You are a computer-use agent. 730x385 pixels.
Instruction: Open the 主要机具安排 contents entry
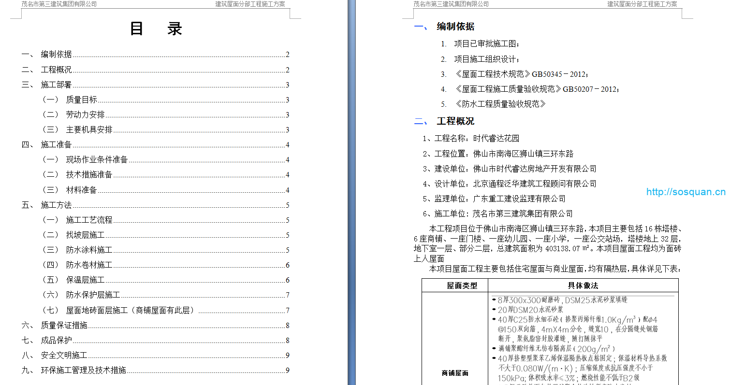(x=89, y=130)
